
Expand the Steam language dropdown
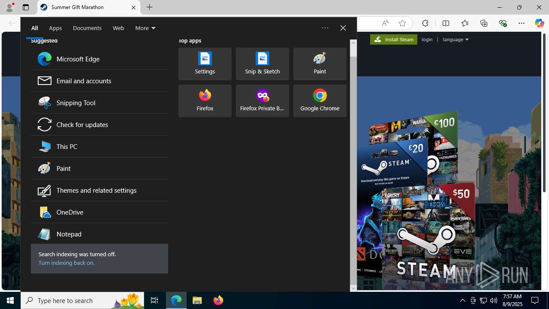point(455,39)
